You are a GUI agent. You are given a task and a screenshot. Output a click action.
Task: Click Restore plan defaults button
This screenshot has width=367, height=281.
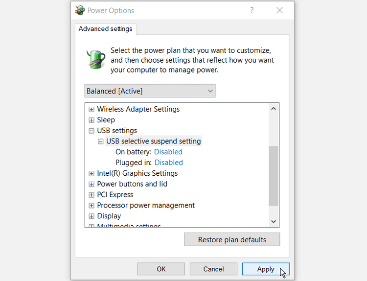click(x=232, y=240)
